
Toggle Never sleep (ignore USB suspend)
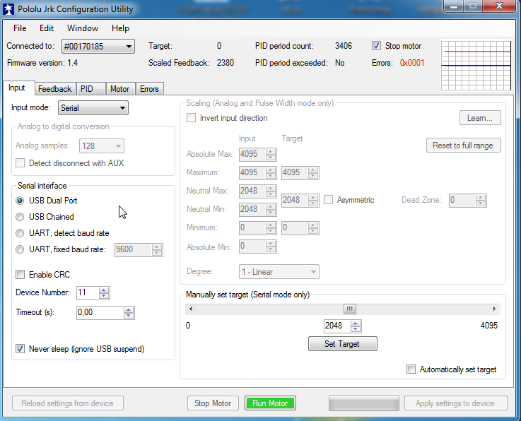[x=21, y=349]
